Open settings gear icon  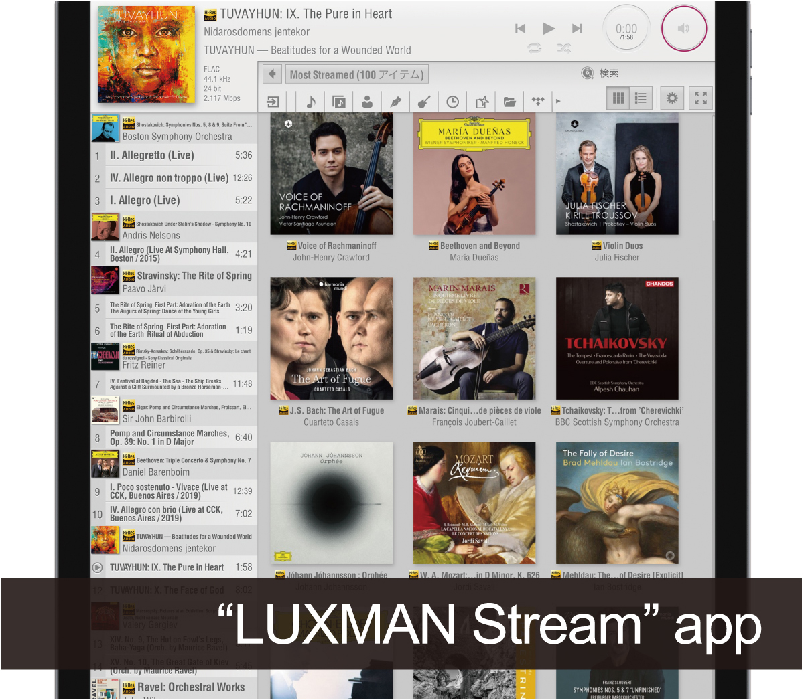(x=672, y=99)
